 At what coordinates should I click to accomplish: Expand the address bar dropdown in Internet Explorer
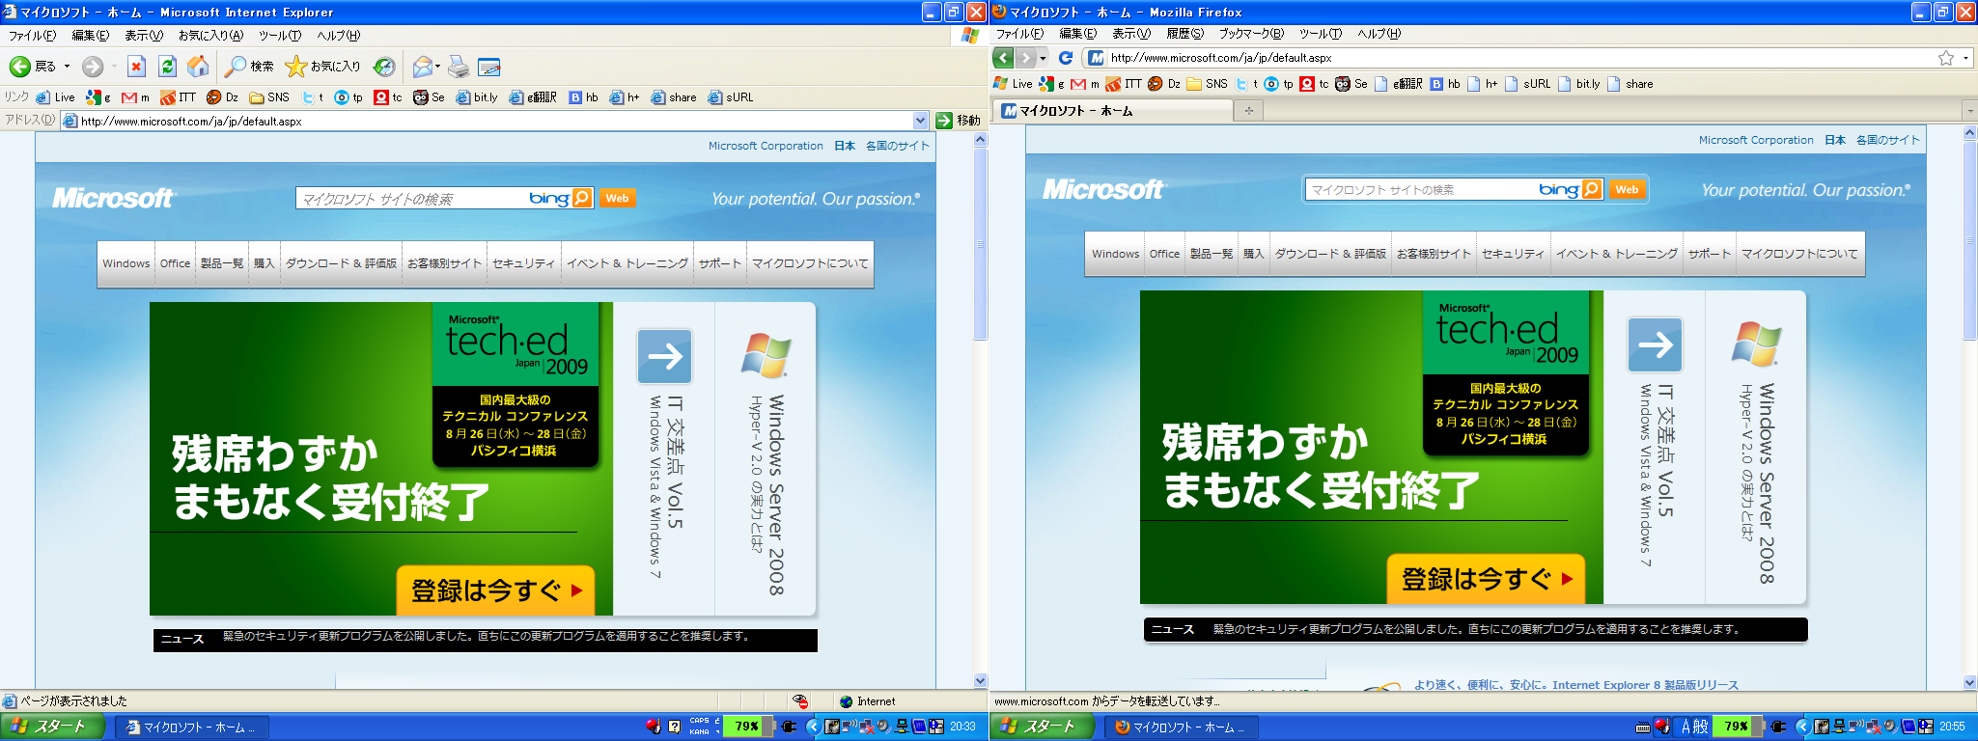click(920, 121)
